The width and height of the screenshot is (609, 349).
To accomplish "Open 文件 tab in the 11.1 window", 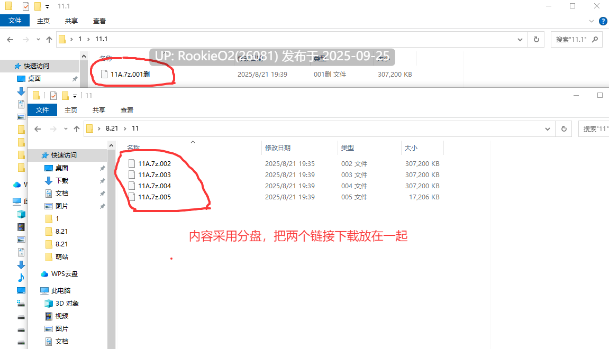I will click(x=15, y=21).
